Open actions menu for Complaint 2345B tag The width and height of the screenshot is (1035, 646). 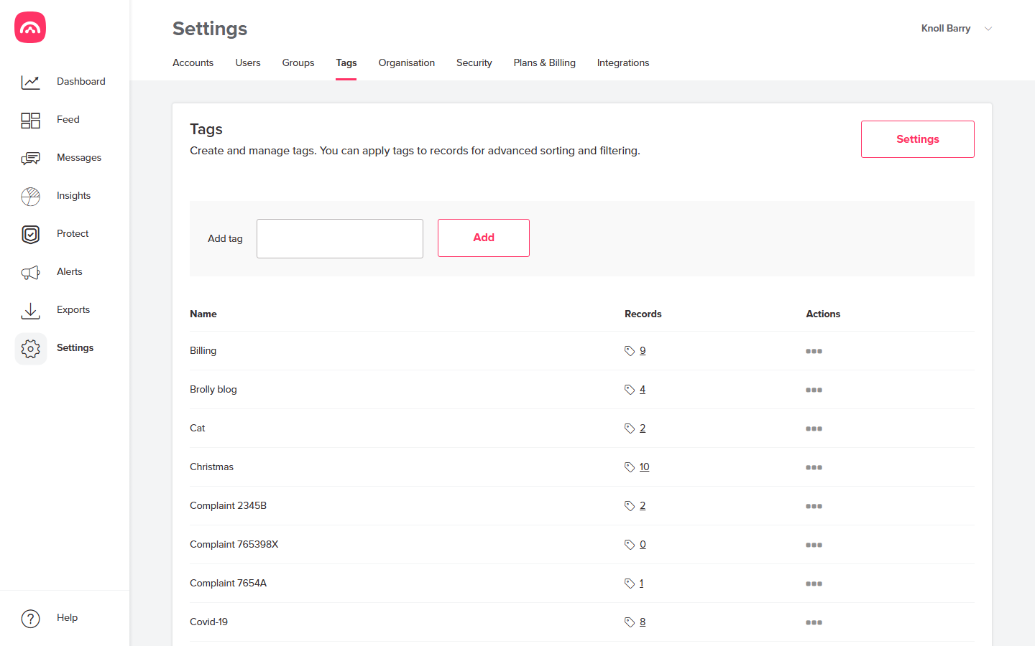pyautogui.click(x=814, y=506)
